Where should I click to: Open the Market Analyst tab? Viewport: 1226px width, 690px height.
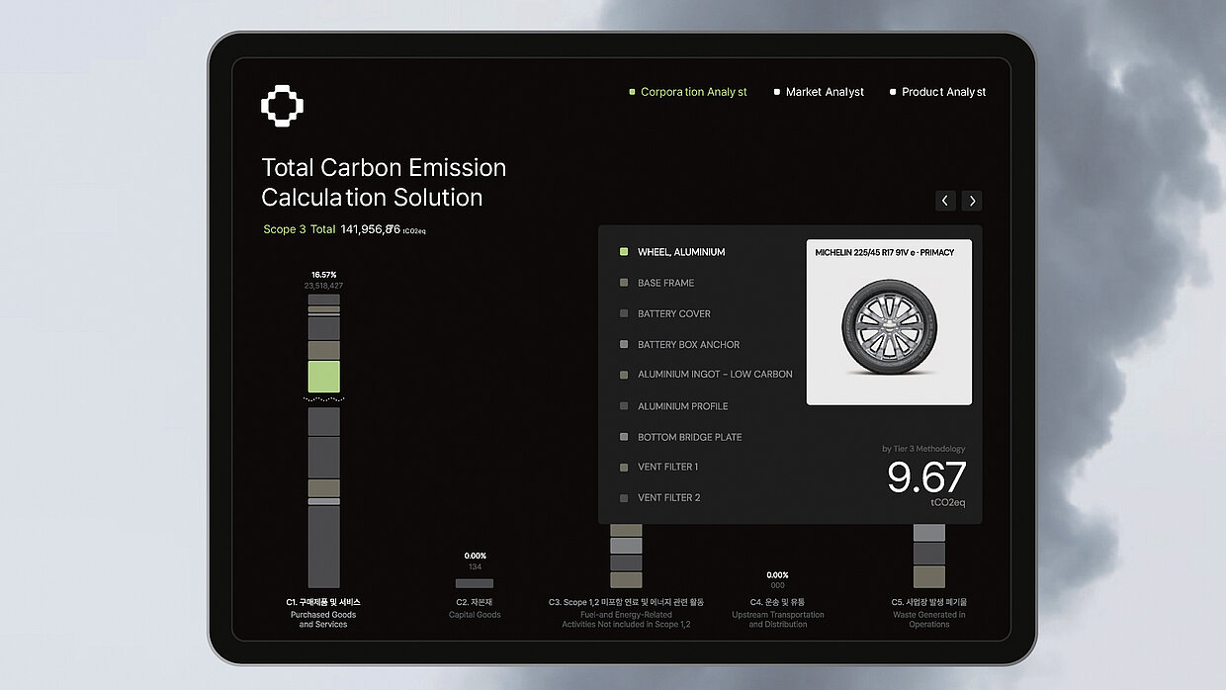[x=824, y=92]
